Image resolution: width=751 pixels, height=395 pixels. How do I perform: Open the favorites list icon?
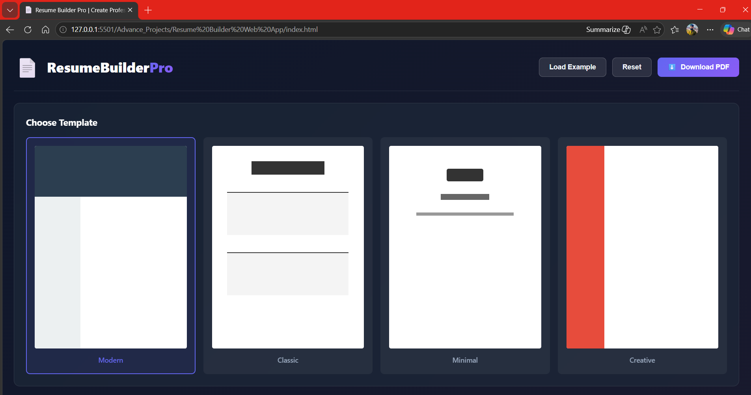[675, 30]
